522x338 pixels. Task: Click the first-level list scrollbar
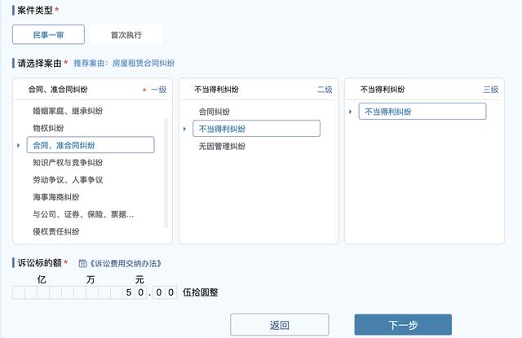point(166,173)
